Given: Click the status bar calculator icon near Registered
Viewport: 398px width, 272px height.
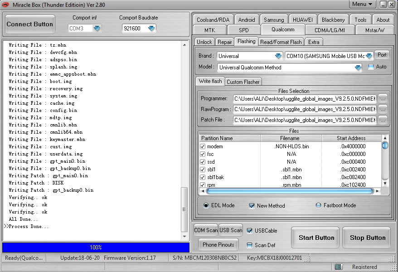Looking at the screenshot, I should (x=338, y=267).
